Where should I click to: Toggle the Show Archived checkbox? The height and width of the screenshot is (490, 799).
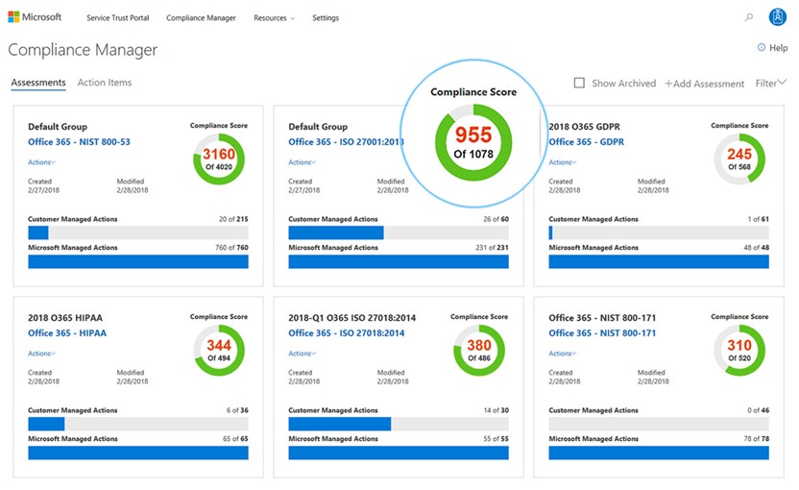tap(579, 83)
